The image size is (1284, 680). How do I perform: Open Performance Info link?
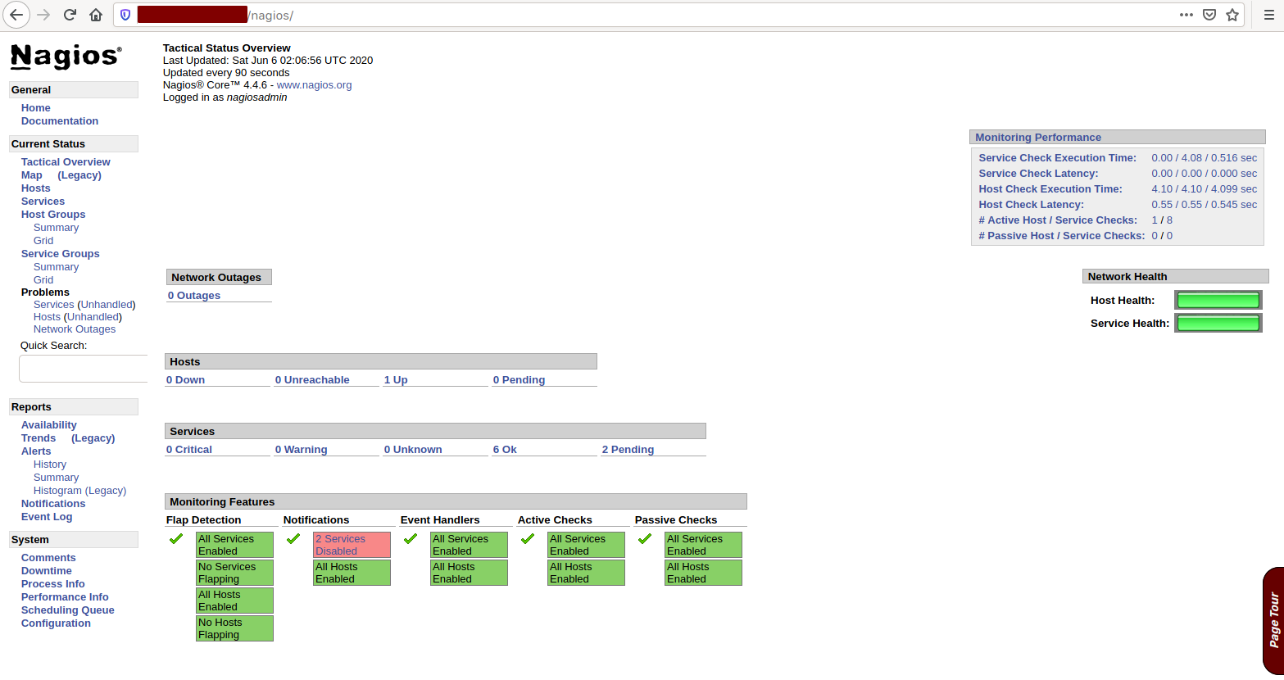65,597
